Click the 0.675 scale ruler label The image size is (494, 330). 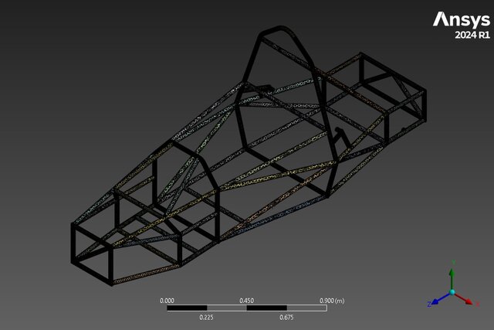[x=286, y=317]
